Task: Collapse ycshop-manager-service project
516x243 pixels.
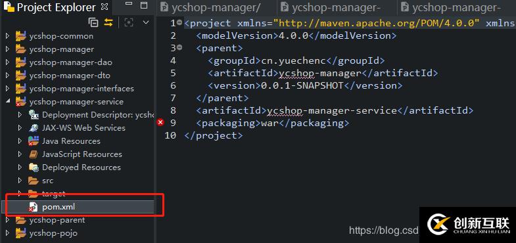Action: pos(8,102)
